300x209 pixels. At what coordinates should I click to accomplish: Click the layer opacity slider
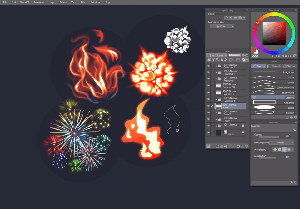[x=235, y=55]
